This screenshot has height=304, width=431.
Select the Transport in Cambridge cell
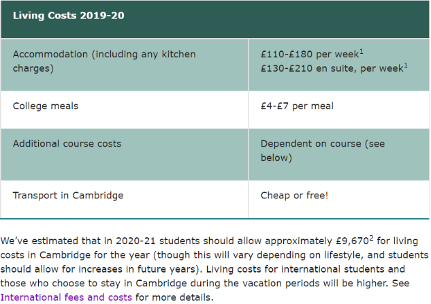(124, 199)
